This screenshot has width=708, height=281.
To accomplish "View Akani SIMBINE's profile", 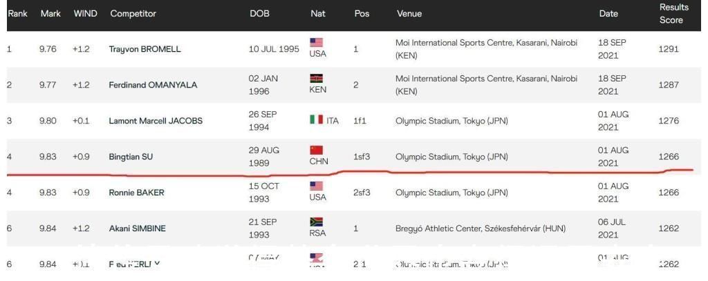I will coord(137,229).
